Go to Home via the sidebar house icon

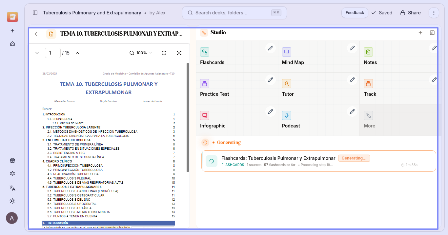[x=12, y=44]
